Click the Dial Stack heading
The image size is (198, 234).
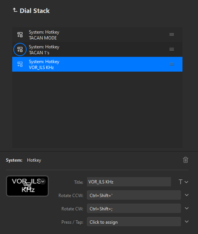34,11
